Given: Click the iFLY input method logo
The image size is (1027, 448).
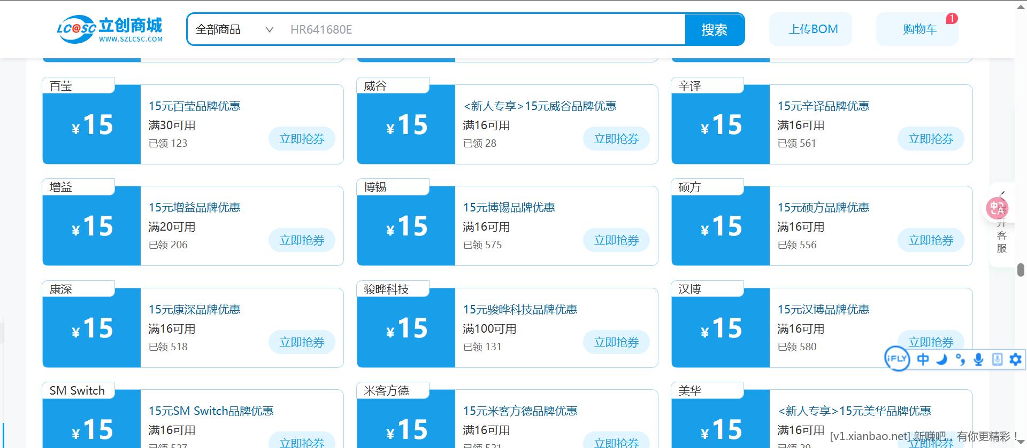Looking at the screenshot, I should 897,359.
